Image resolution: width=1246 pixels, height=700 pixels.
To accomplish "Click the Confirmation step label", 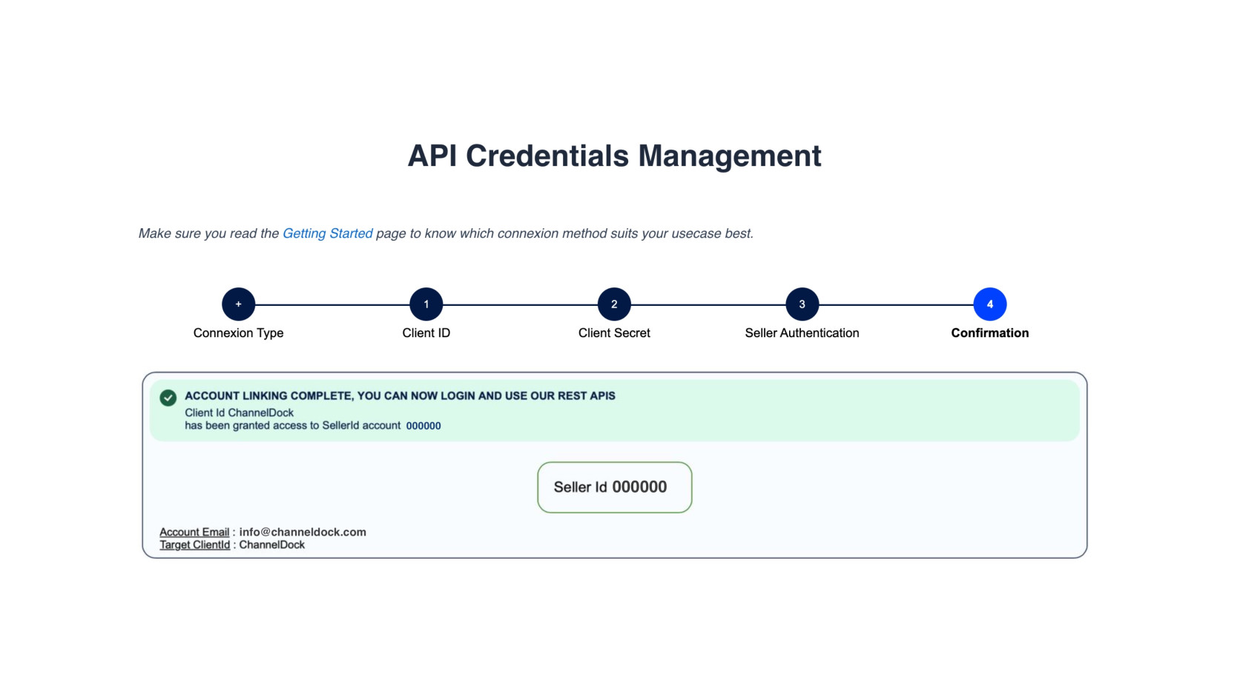I will point(990,333).
